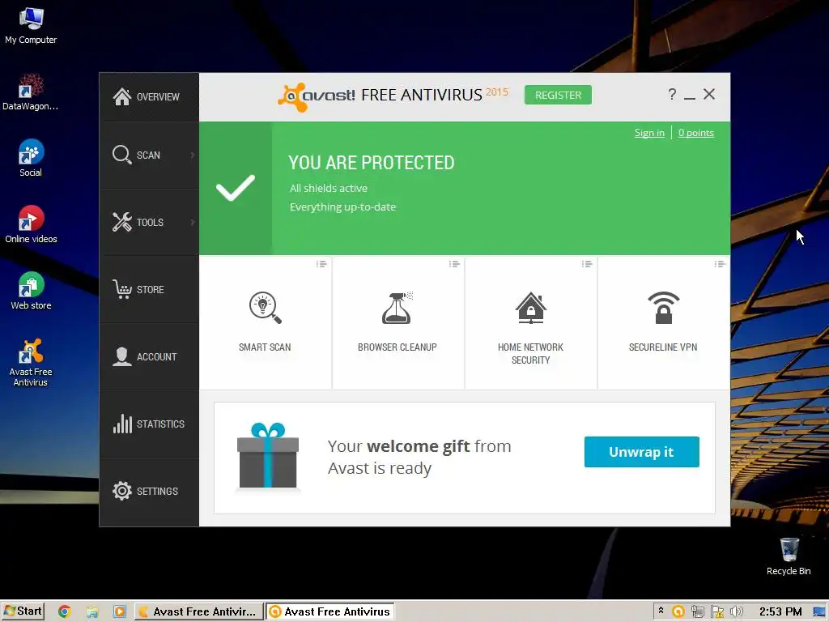
Task: Open tile options menu on SecureLine VPN tile
Action: pyautogui.click(x=719, y=264)
